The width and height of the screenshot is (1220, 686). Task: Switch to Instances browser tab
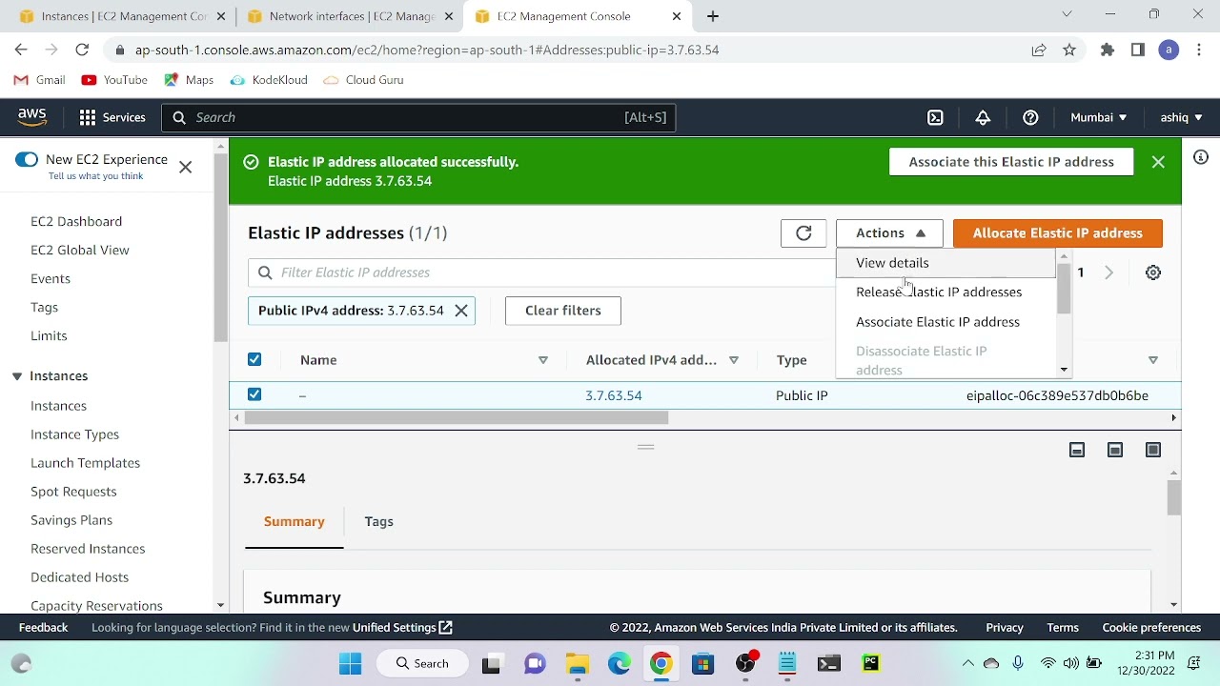[124, 16]
